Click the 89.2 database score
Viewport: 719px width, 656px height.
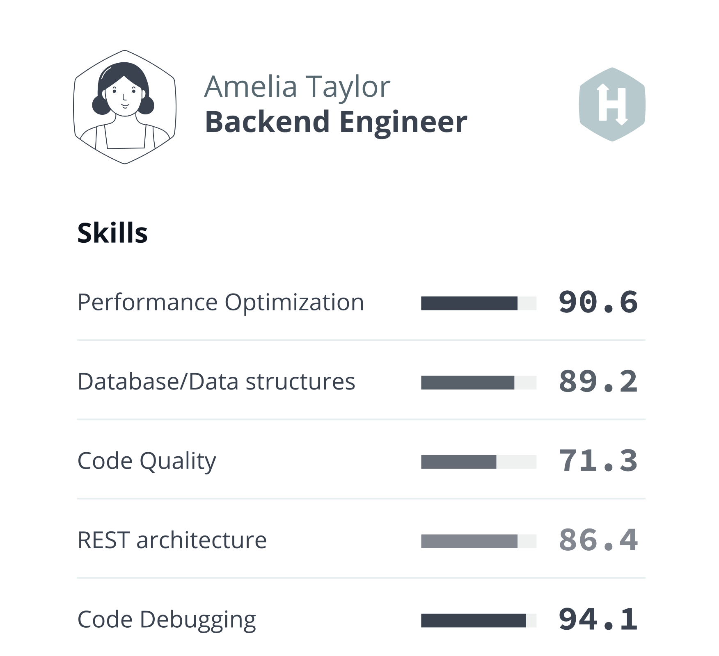pyautogui.click(x=598, y=382)
